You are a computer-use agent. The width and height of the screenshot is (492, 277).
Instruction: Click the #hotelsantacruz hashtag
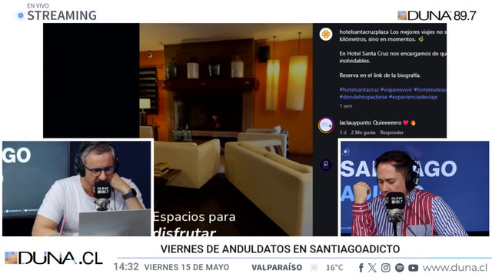point(359,89)
